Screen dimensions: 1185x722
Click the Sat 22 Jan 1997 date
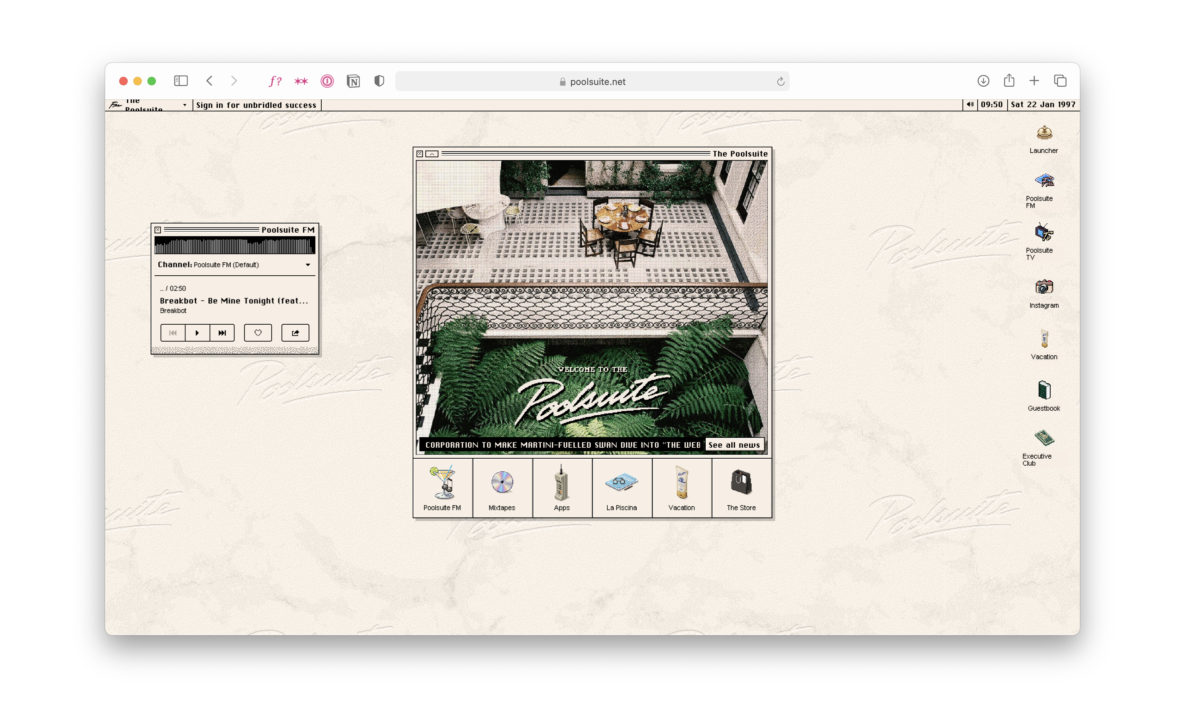1043,104
